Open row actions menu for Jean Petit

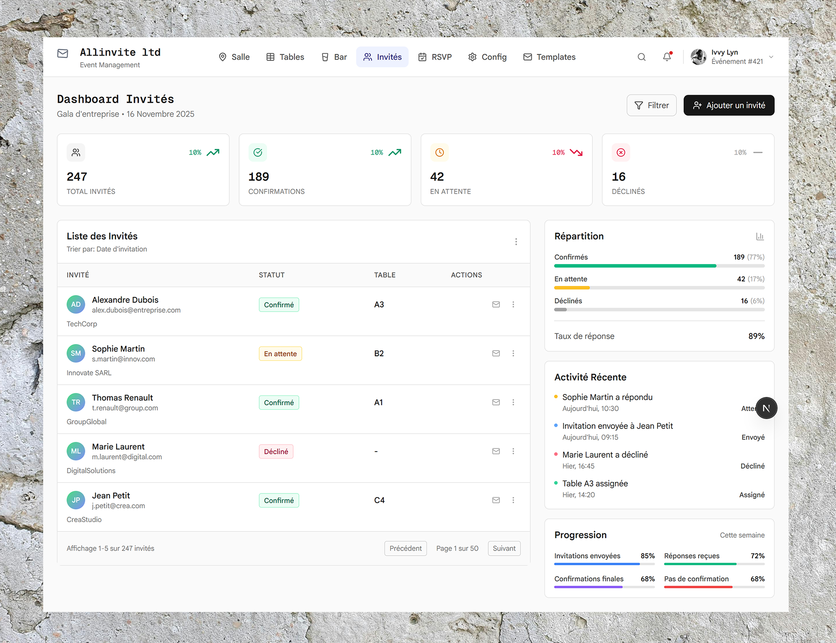tap(513, 500)
